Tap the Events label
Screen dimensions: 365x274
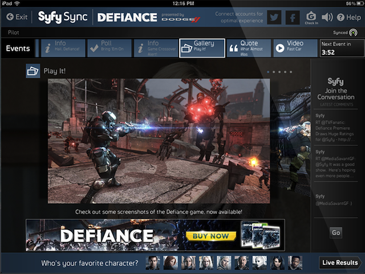click(18, 48)
